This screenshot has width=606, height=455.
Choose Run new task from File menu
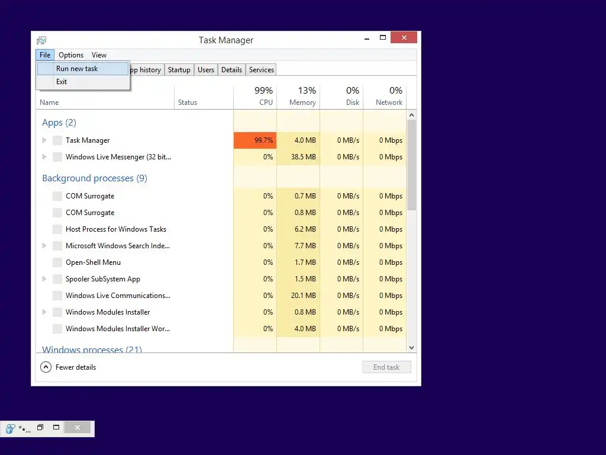[83, 69]
